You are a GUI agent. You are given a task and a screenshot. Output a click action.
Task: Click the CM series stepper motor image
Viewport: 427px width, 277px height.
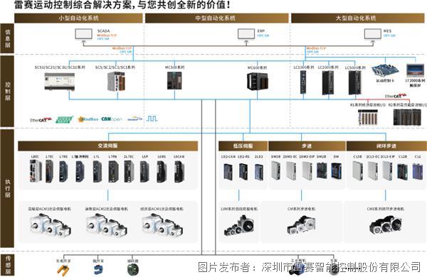[301, 225]
